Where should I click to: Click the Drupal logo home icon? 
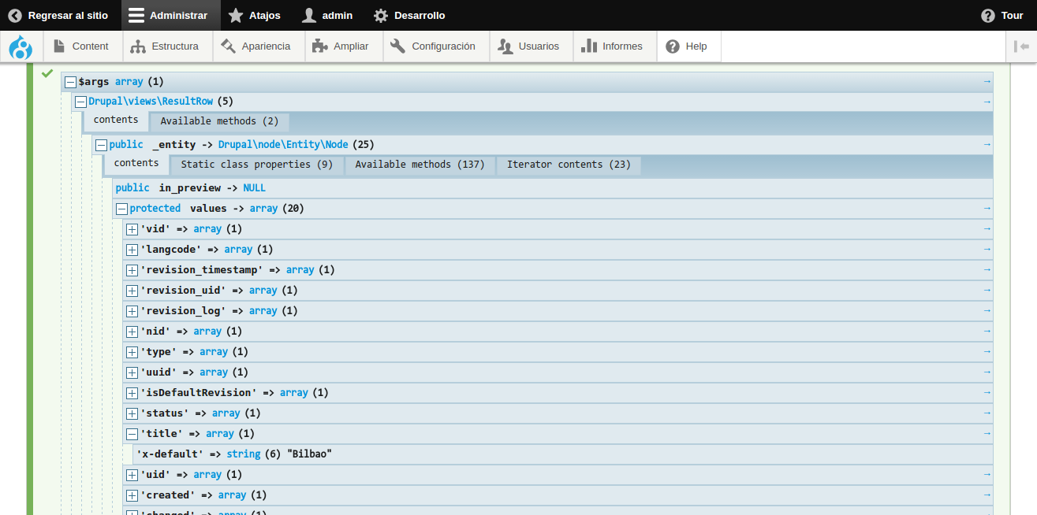pyautogui.click(x=21, y=46)
